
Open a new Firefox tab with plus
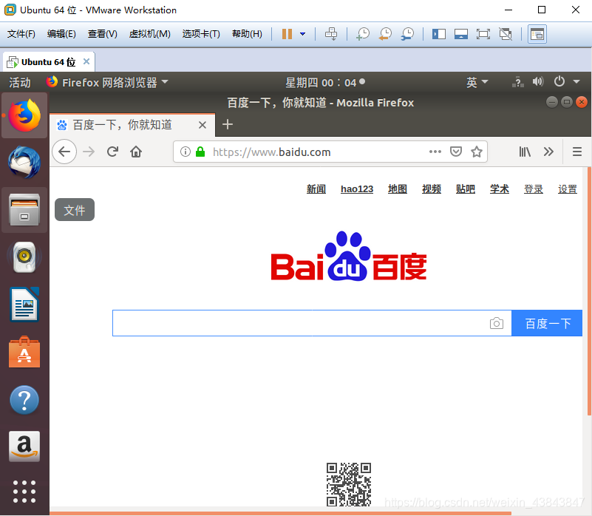click(228, 124)
